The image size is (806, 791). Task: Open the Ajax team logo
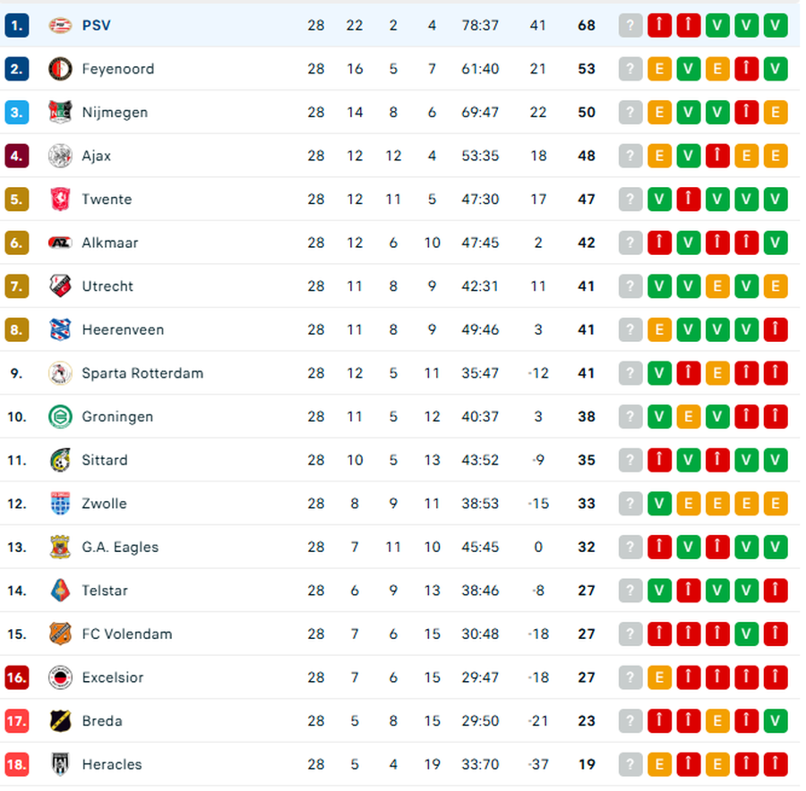(60, 156)
